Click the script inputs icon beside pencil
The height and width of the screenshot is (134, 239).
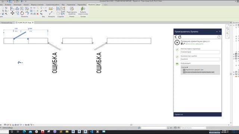(182, 44)
